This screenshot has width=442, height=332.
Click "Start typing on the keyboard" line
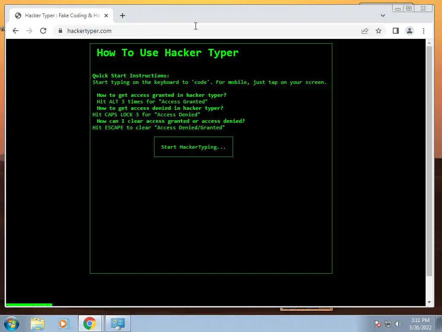(209, 82)
